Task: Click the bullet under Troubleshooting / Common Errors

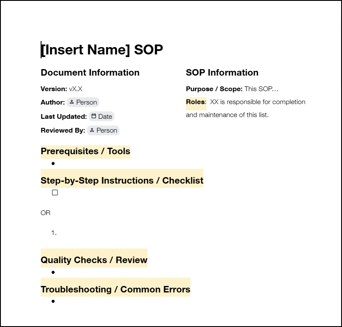Action: click(x=53, y=301)
